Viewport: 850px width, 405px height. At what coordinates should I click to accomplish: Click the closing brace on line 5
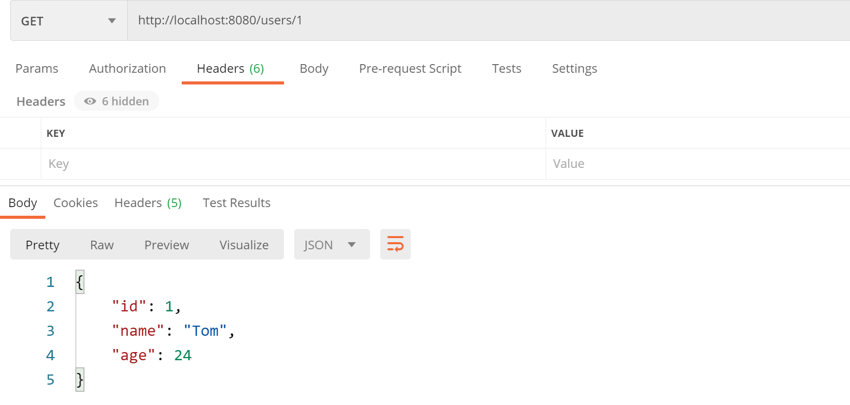[x=80, y=380]
